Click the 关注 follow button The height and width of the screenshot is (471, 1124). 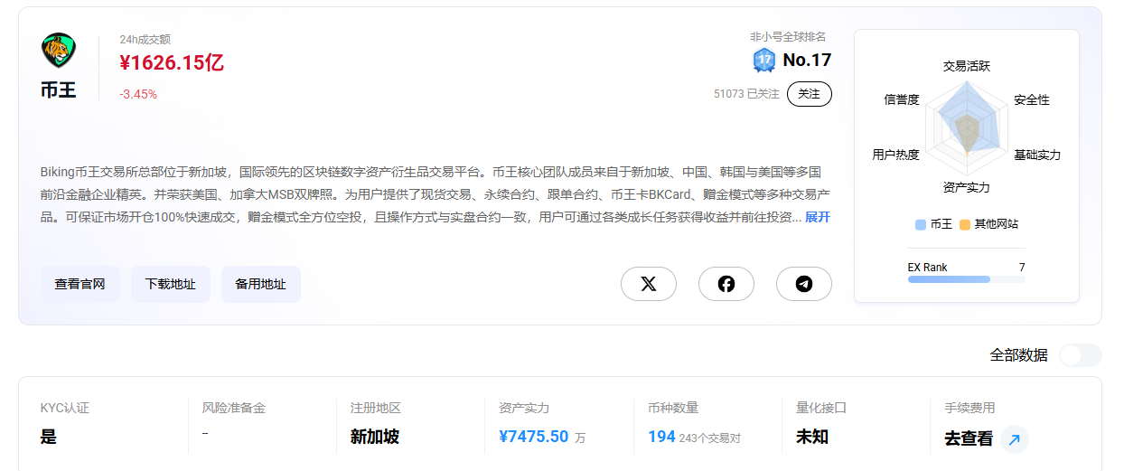810,94
